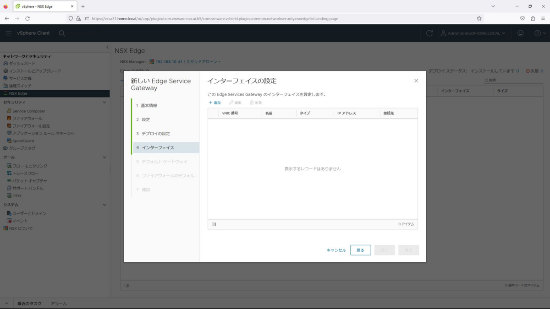550x309 pixels.
Task: Collapse the システム section
Action: click(104, 205)
